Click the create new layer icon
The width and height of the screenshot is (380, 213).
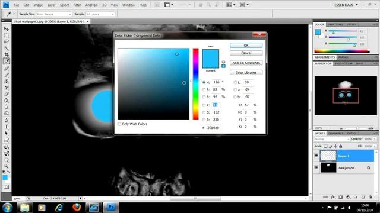click(x=363, y=197)
